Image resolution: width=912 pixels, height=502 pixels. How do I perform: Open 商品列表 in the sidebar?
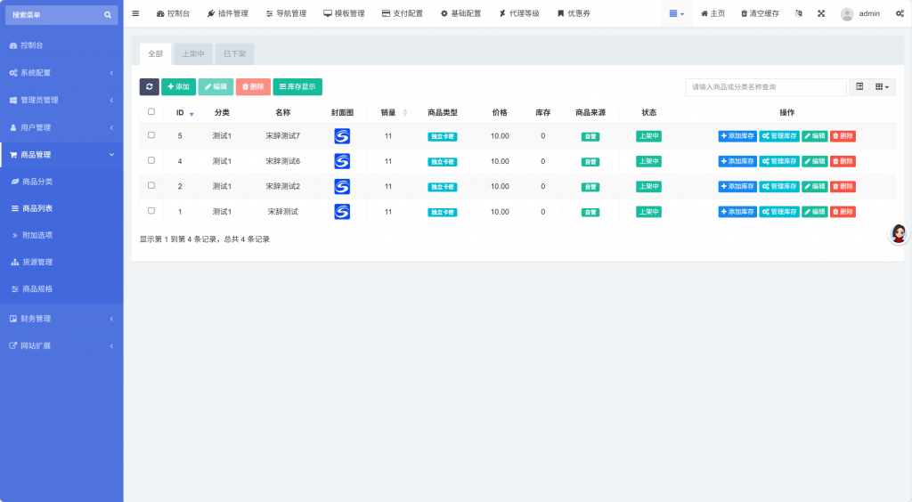[x=61, y=208]
